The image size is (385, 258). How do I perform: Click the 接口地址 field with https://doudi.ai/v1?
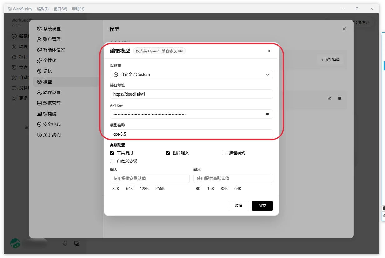click(x=191, y=94)
